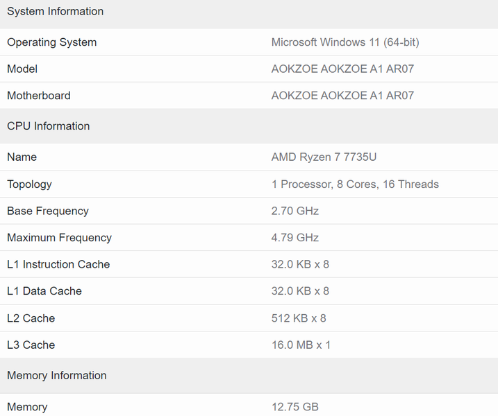Click the Model row label
The height and width of the screenshot is (416, 498).
coord(22,69)
